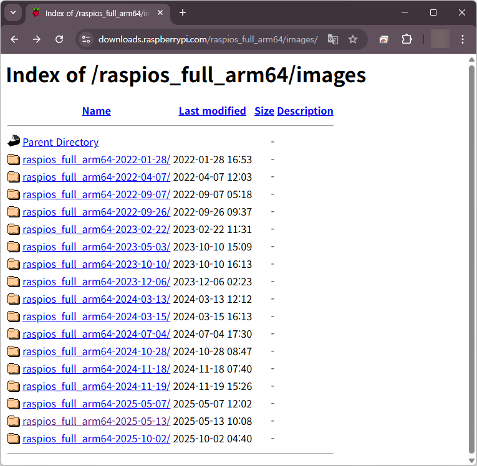Viewport: 477px width, 466px height.
Task: Click folder icon beside 2024-10-28 entry
Action: [14, 351]
